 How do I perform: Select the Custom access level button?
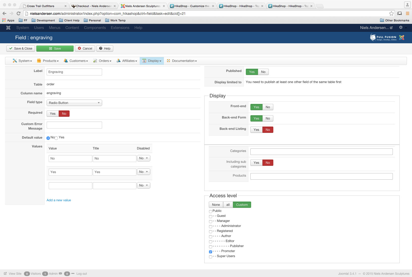242,205
